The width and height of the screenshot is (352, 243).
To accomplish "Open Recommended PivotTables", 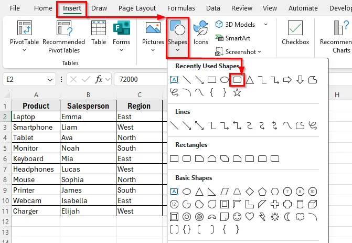I will (x=64, y=37).
